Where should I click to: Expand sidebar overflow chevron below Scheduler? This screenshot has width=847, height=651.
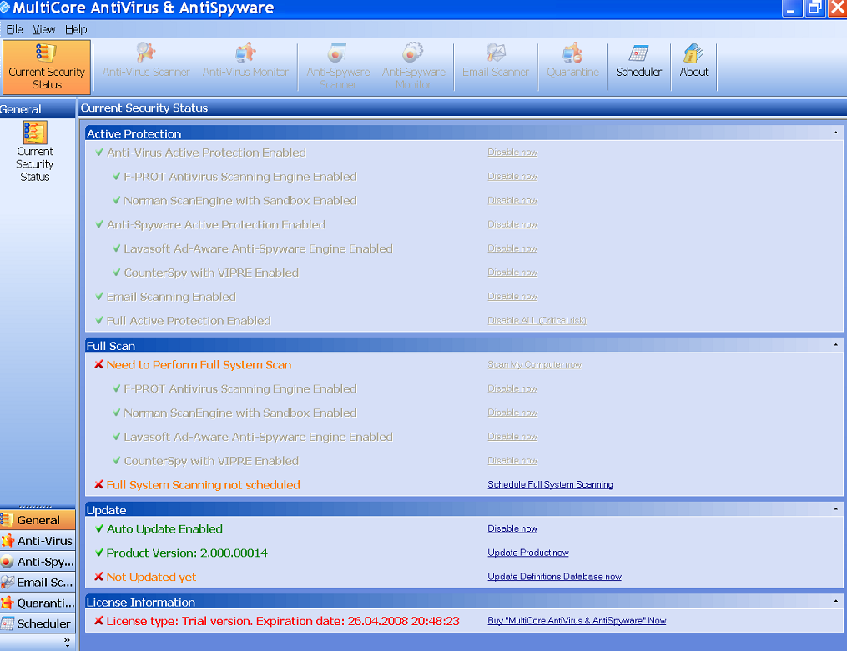tap(67, 642)
